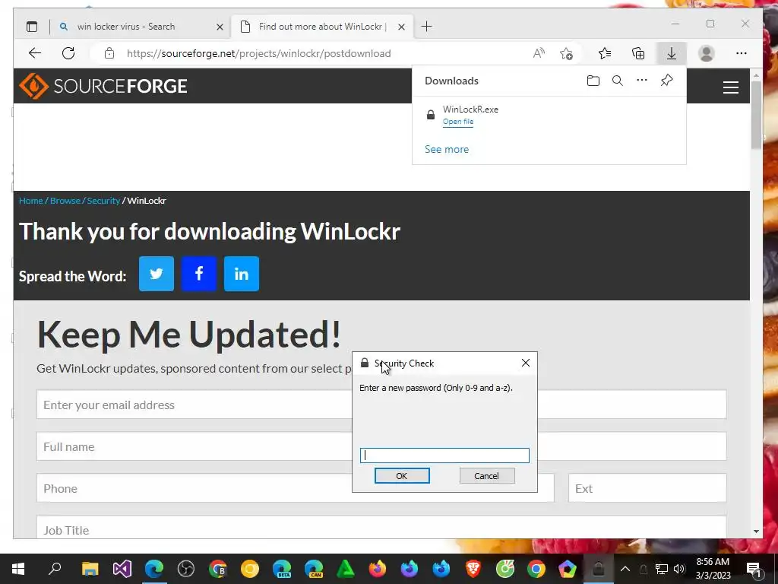Click the SourceForge logo
Viewport: 778px width, 584px height.
(x=103, y=86)
